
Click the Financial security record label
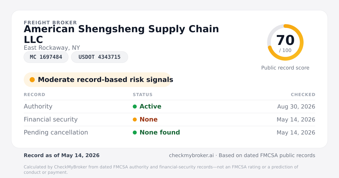[51, 120]
